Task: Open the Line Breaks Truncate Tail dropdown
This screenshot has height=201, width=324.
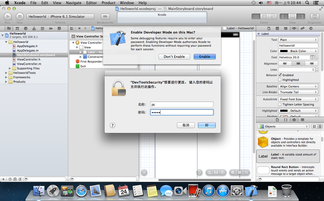Action: tap(298, 92)
